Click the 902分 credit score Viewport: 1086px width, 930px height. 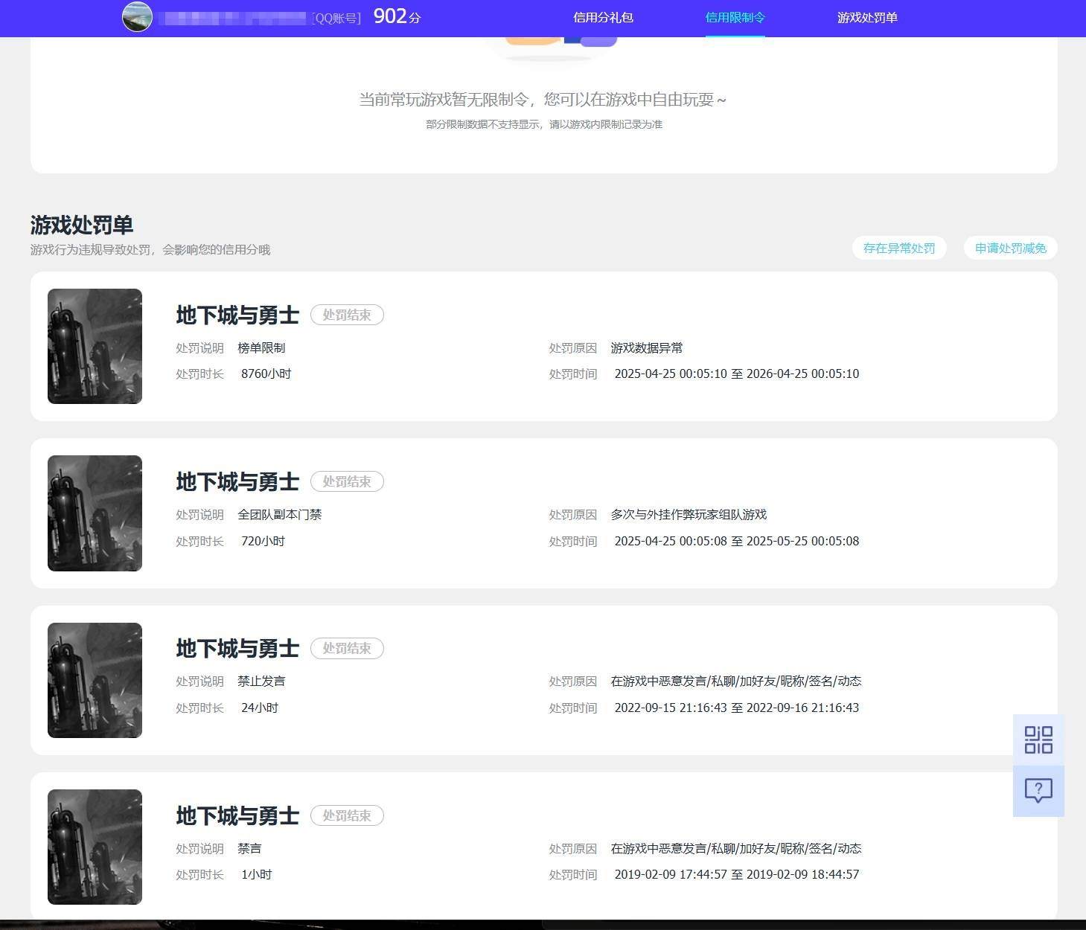click(x=397, y=16)
